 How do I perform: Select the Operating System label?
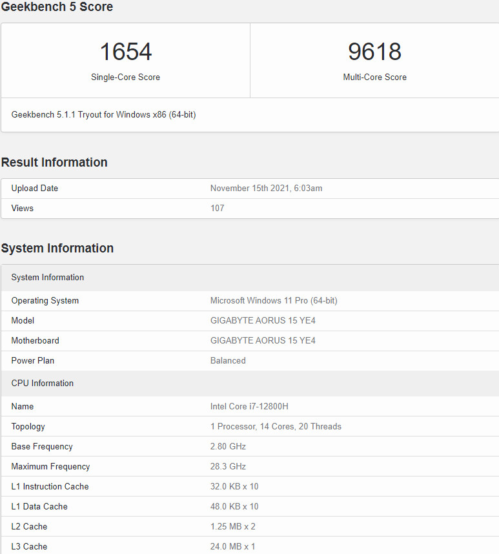(x=45, y=301)
